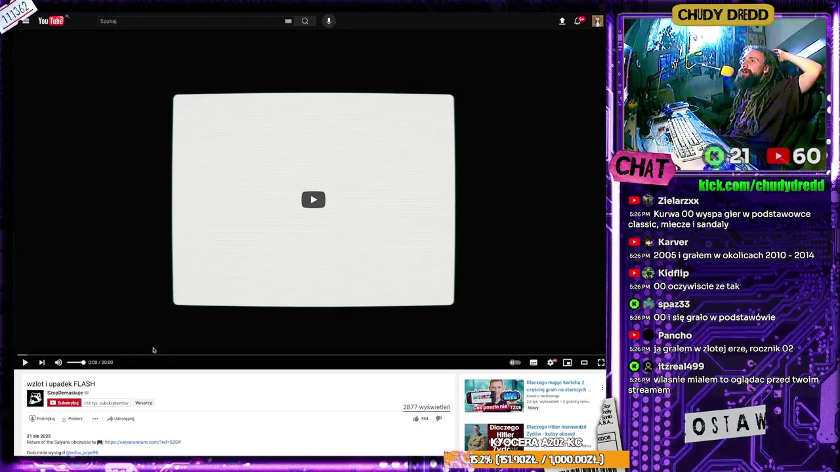The image size is (840, 472).
Task: Toggle subtitles captions button
Action: (x=534, y=363)
